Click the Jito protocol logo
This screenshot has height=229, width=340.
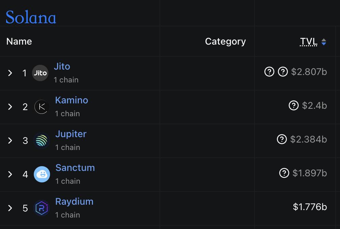click(x=40, y=73)
